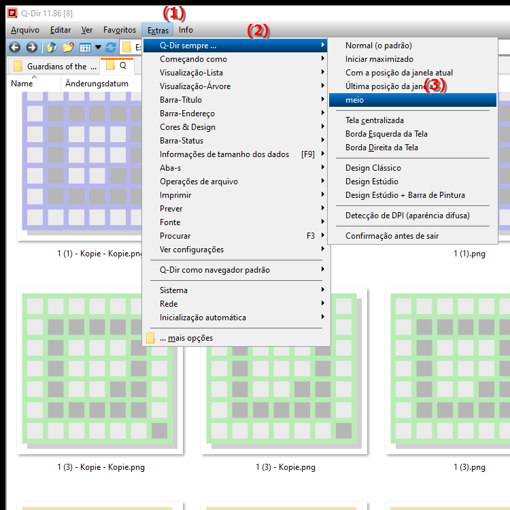Open the Imprimir submenu

(235, 195)
